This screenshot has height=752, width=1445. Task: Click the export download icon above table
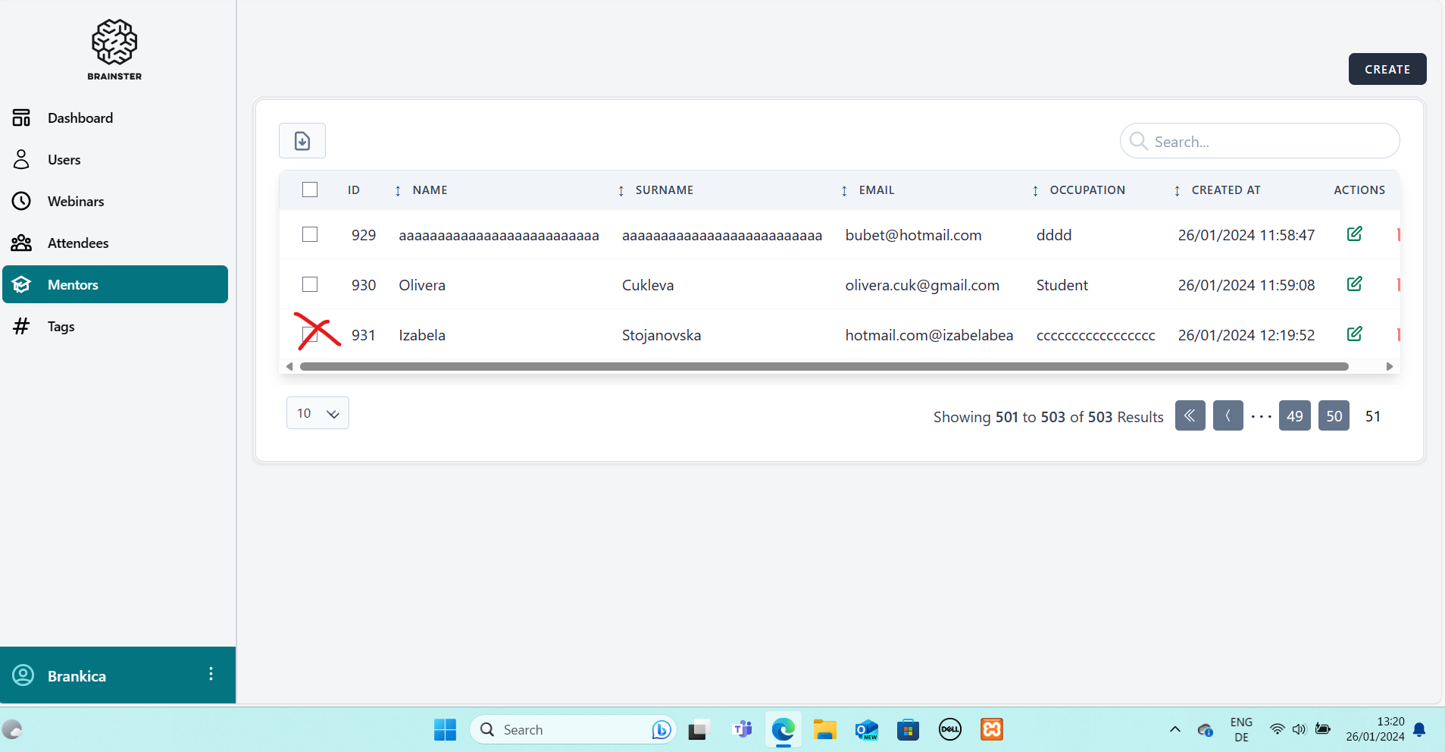click(302, 141)
